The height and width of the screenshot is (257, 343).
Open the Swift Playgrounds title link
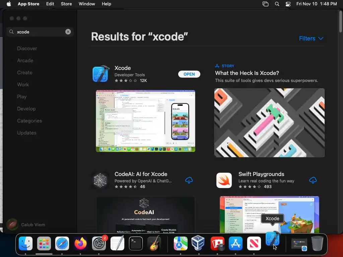[x=261, y=174]
